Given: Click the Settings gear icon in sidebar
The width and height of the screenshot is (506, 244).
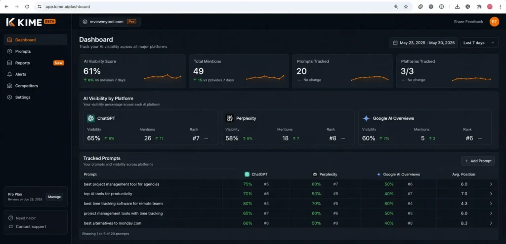Looking at the screenshot, I should click(x=10, y=97).
